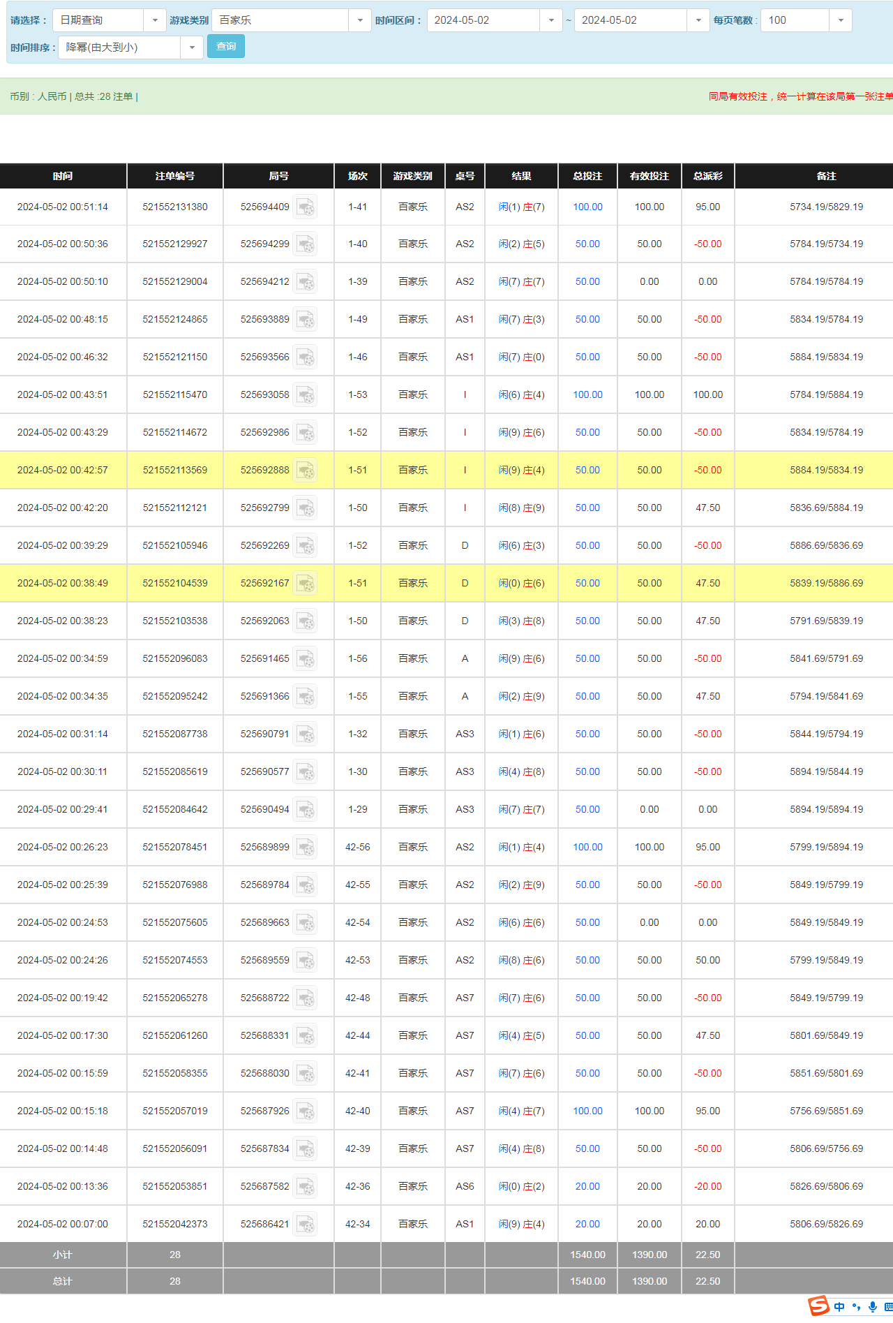Click the 有效投注 column header
Screen dimensions: 893x1323
click(650, 176)
